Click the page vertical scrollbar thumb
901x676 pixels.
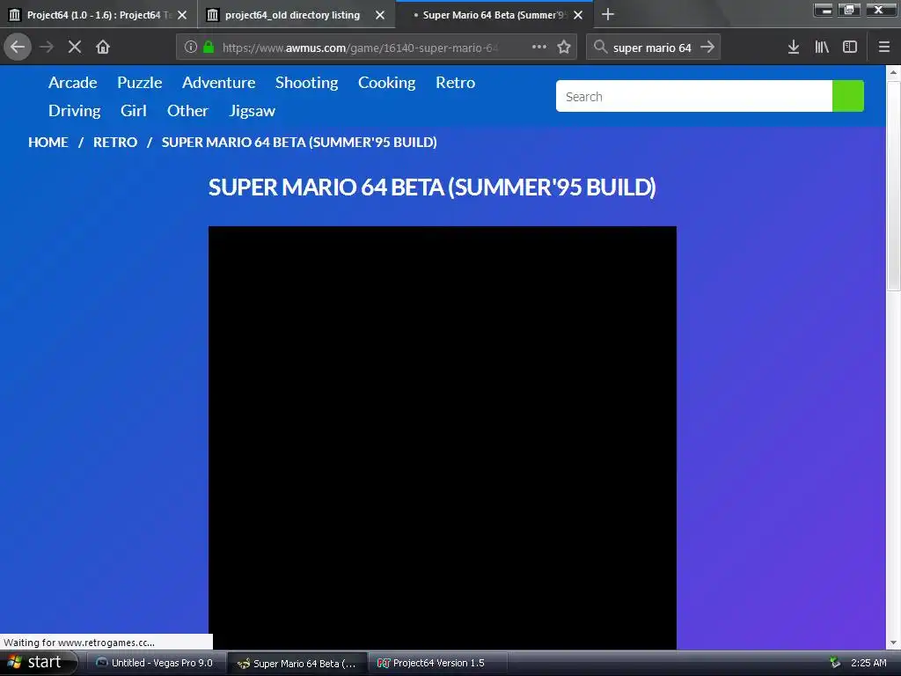click(893, 186)
